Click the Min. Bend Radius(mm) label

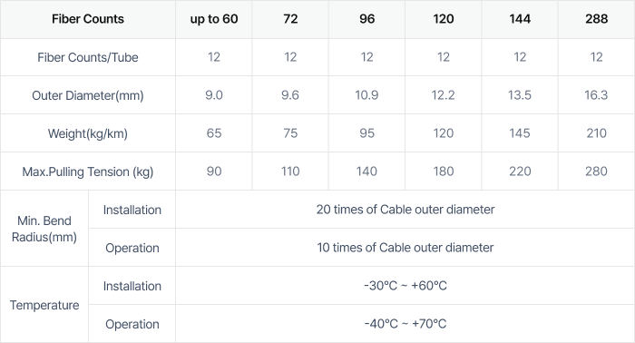pos(44,229)
